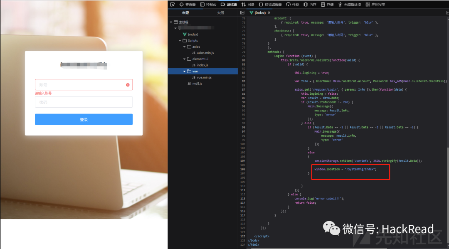Open the 网络 network tab
449x249 pixels.
click(248, 4)
